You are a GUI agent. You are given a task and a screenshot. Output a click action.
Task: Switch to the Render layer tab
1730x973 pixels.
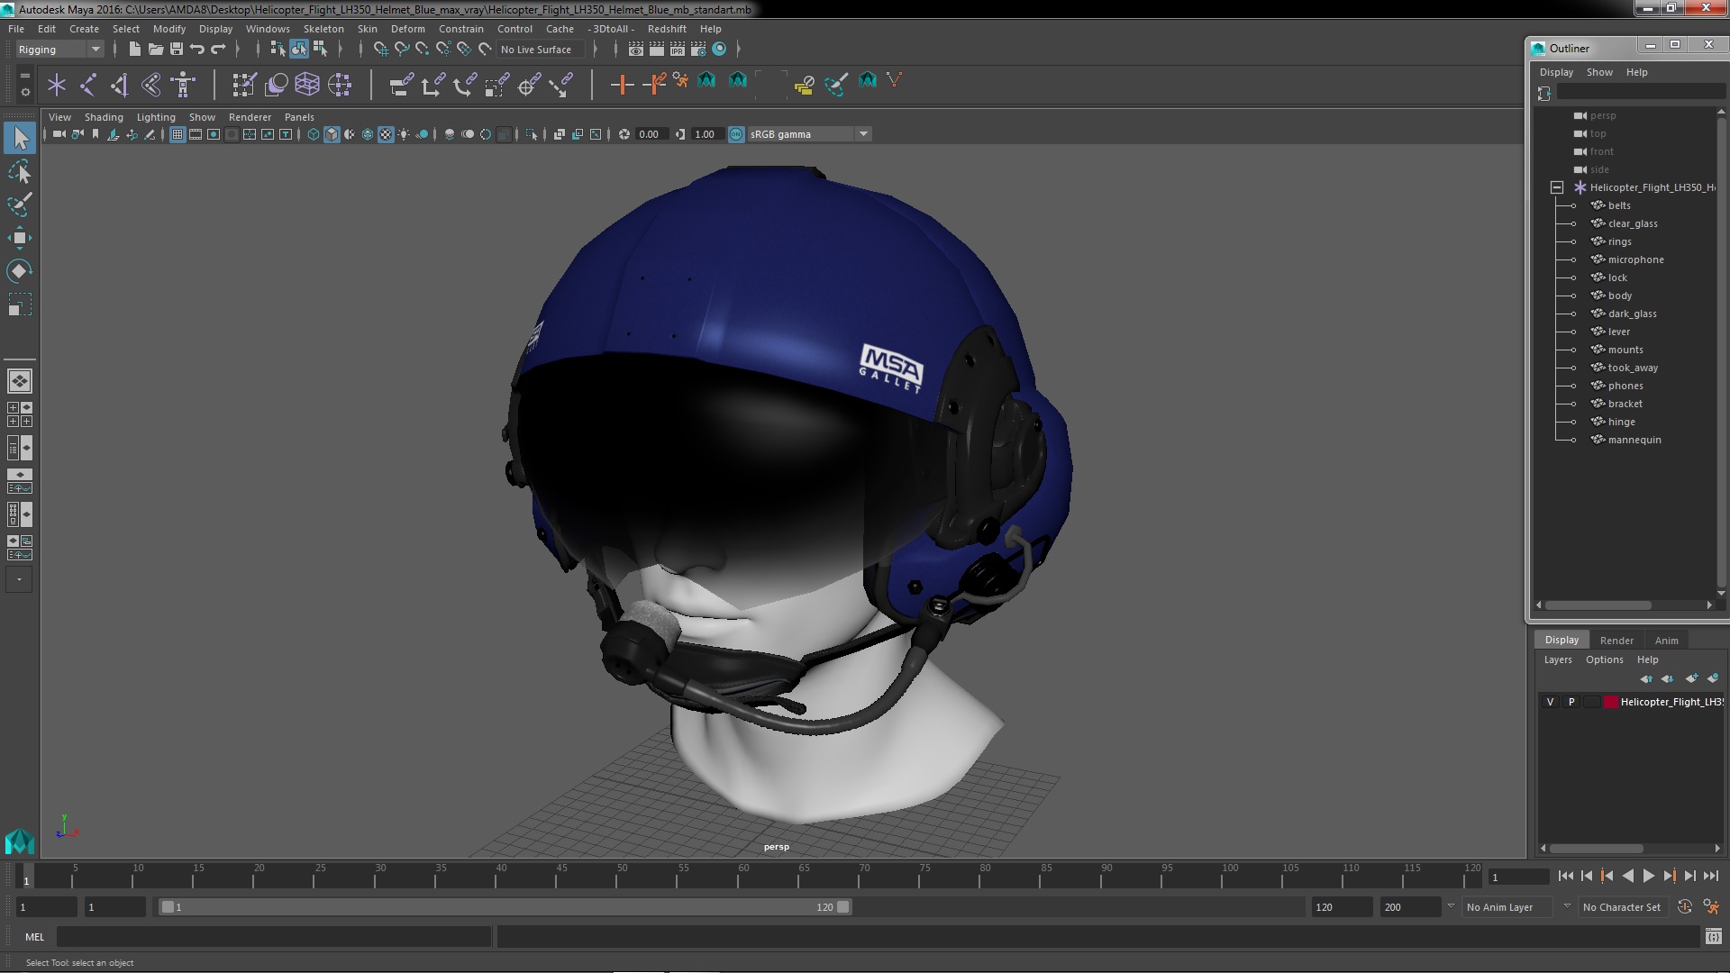pos(1616,641)
